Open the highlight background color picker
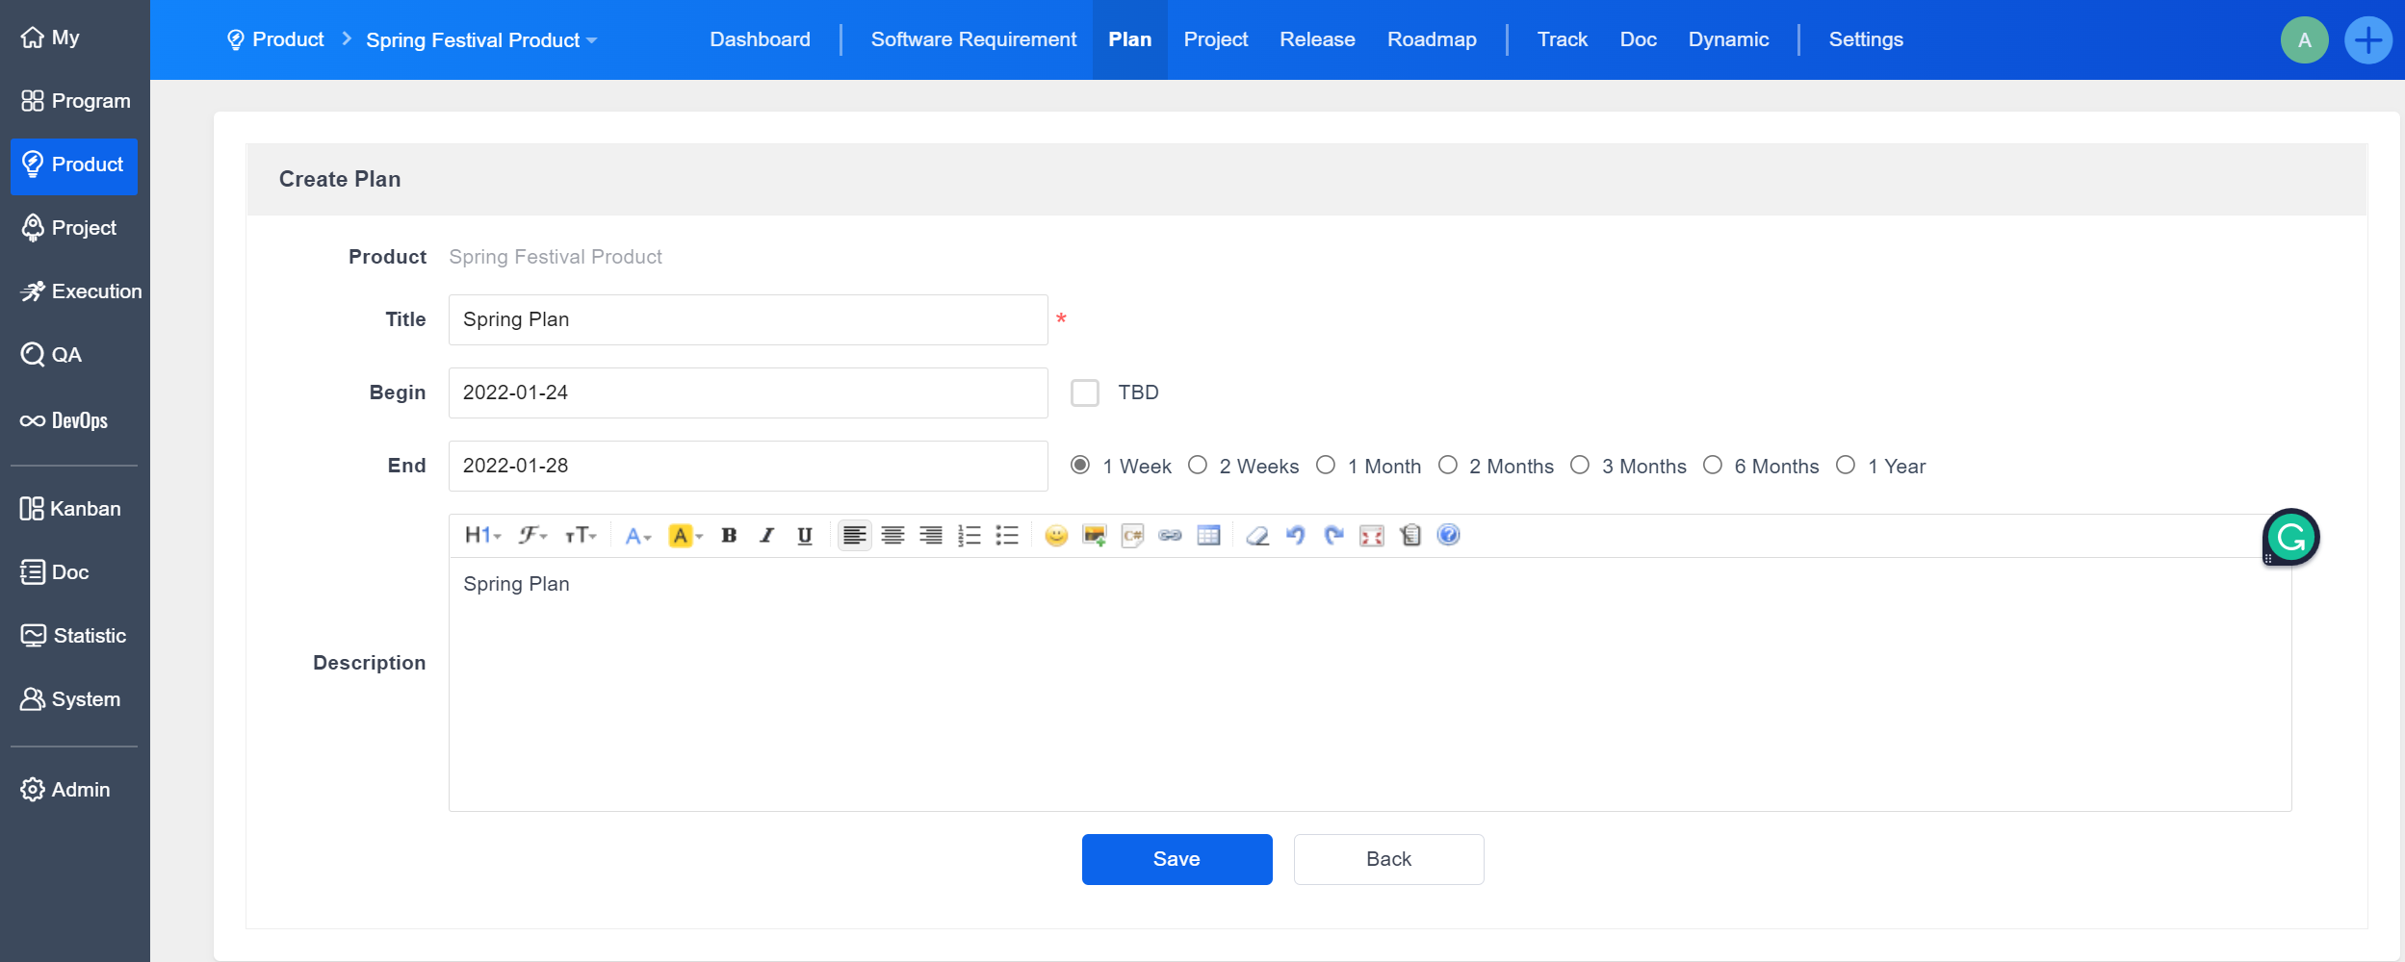Image resolution: width=2405 pixels, height=962 pixels. [685, 536]
